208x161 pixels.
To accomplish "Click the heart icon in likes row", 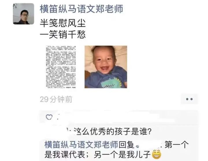I will click(49, 117).
